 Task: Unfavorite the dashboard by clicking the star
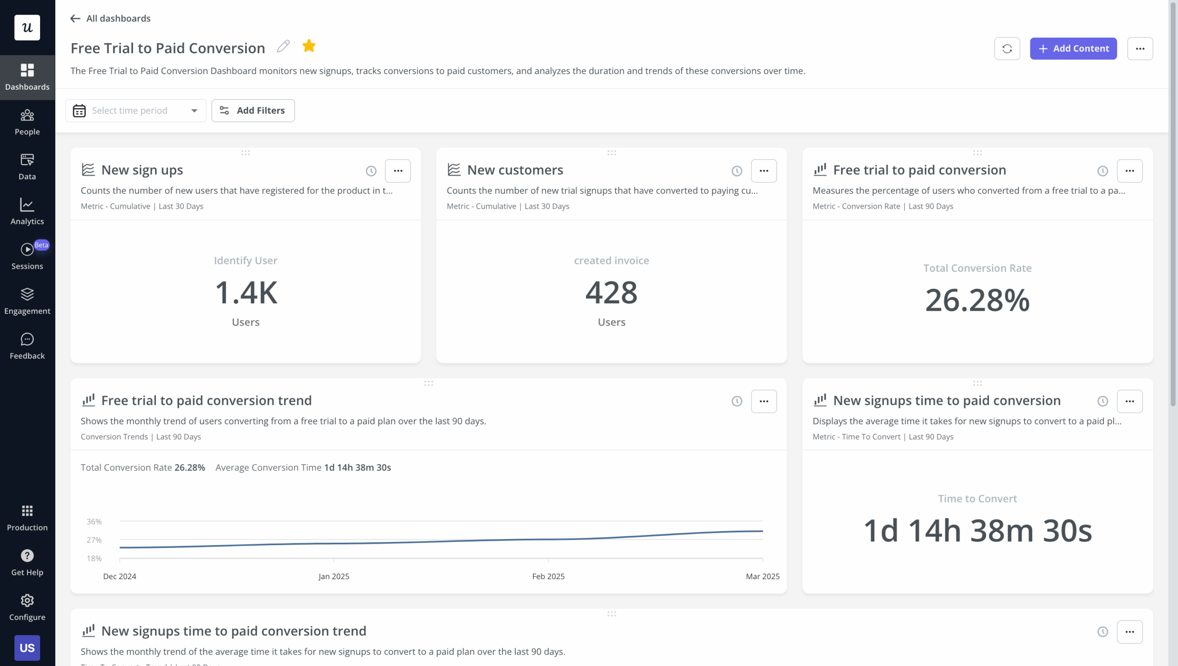309,46
